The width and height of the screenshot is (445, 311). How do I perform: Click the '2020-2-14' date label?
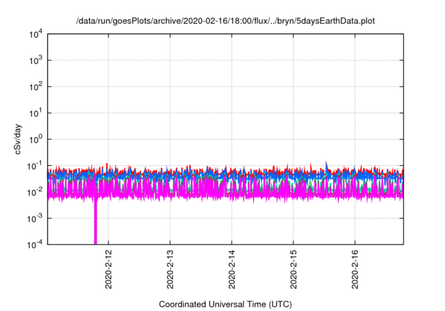[x=232, y=269]
